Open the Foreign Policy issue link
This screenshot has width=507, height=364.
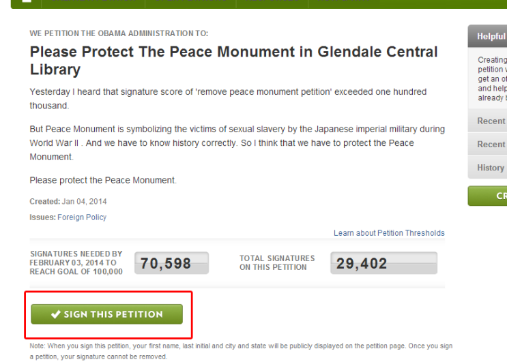(82, 217)
